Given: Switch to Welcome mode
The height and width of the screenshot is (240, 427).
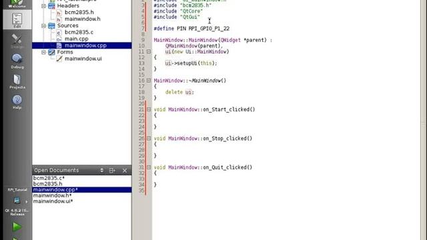Looking at the screenshot, I should click(17, 4).
